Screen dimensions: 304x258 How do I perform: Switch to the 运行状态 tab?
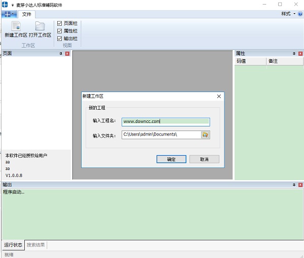tap(13, 245)
